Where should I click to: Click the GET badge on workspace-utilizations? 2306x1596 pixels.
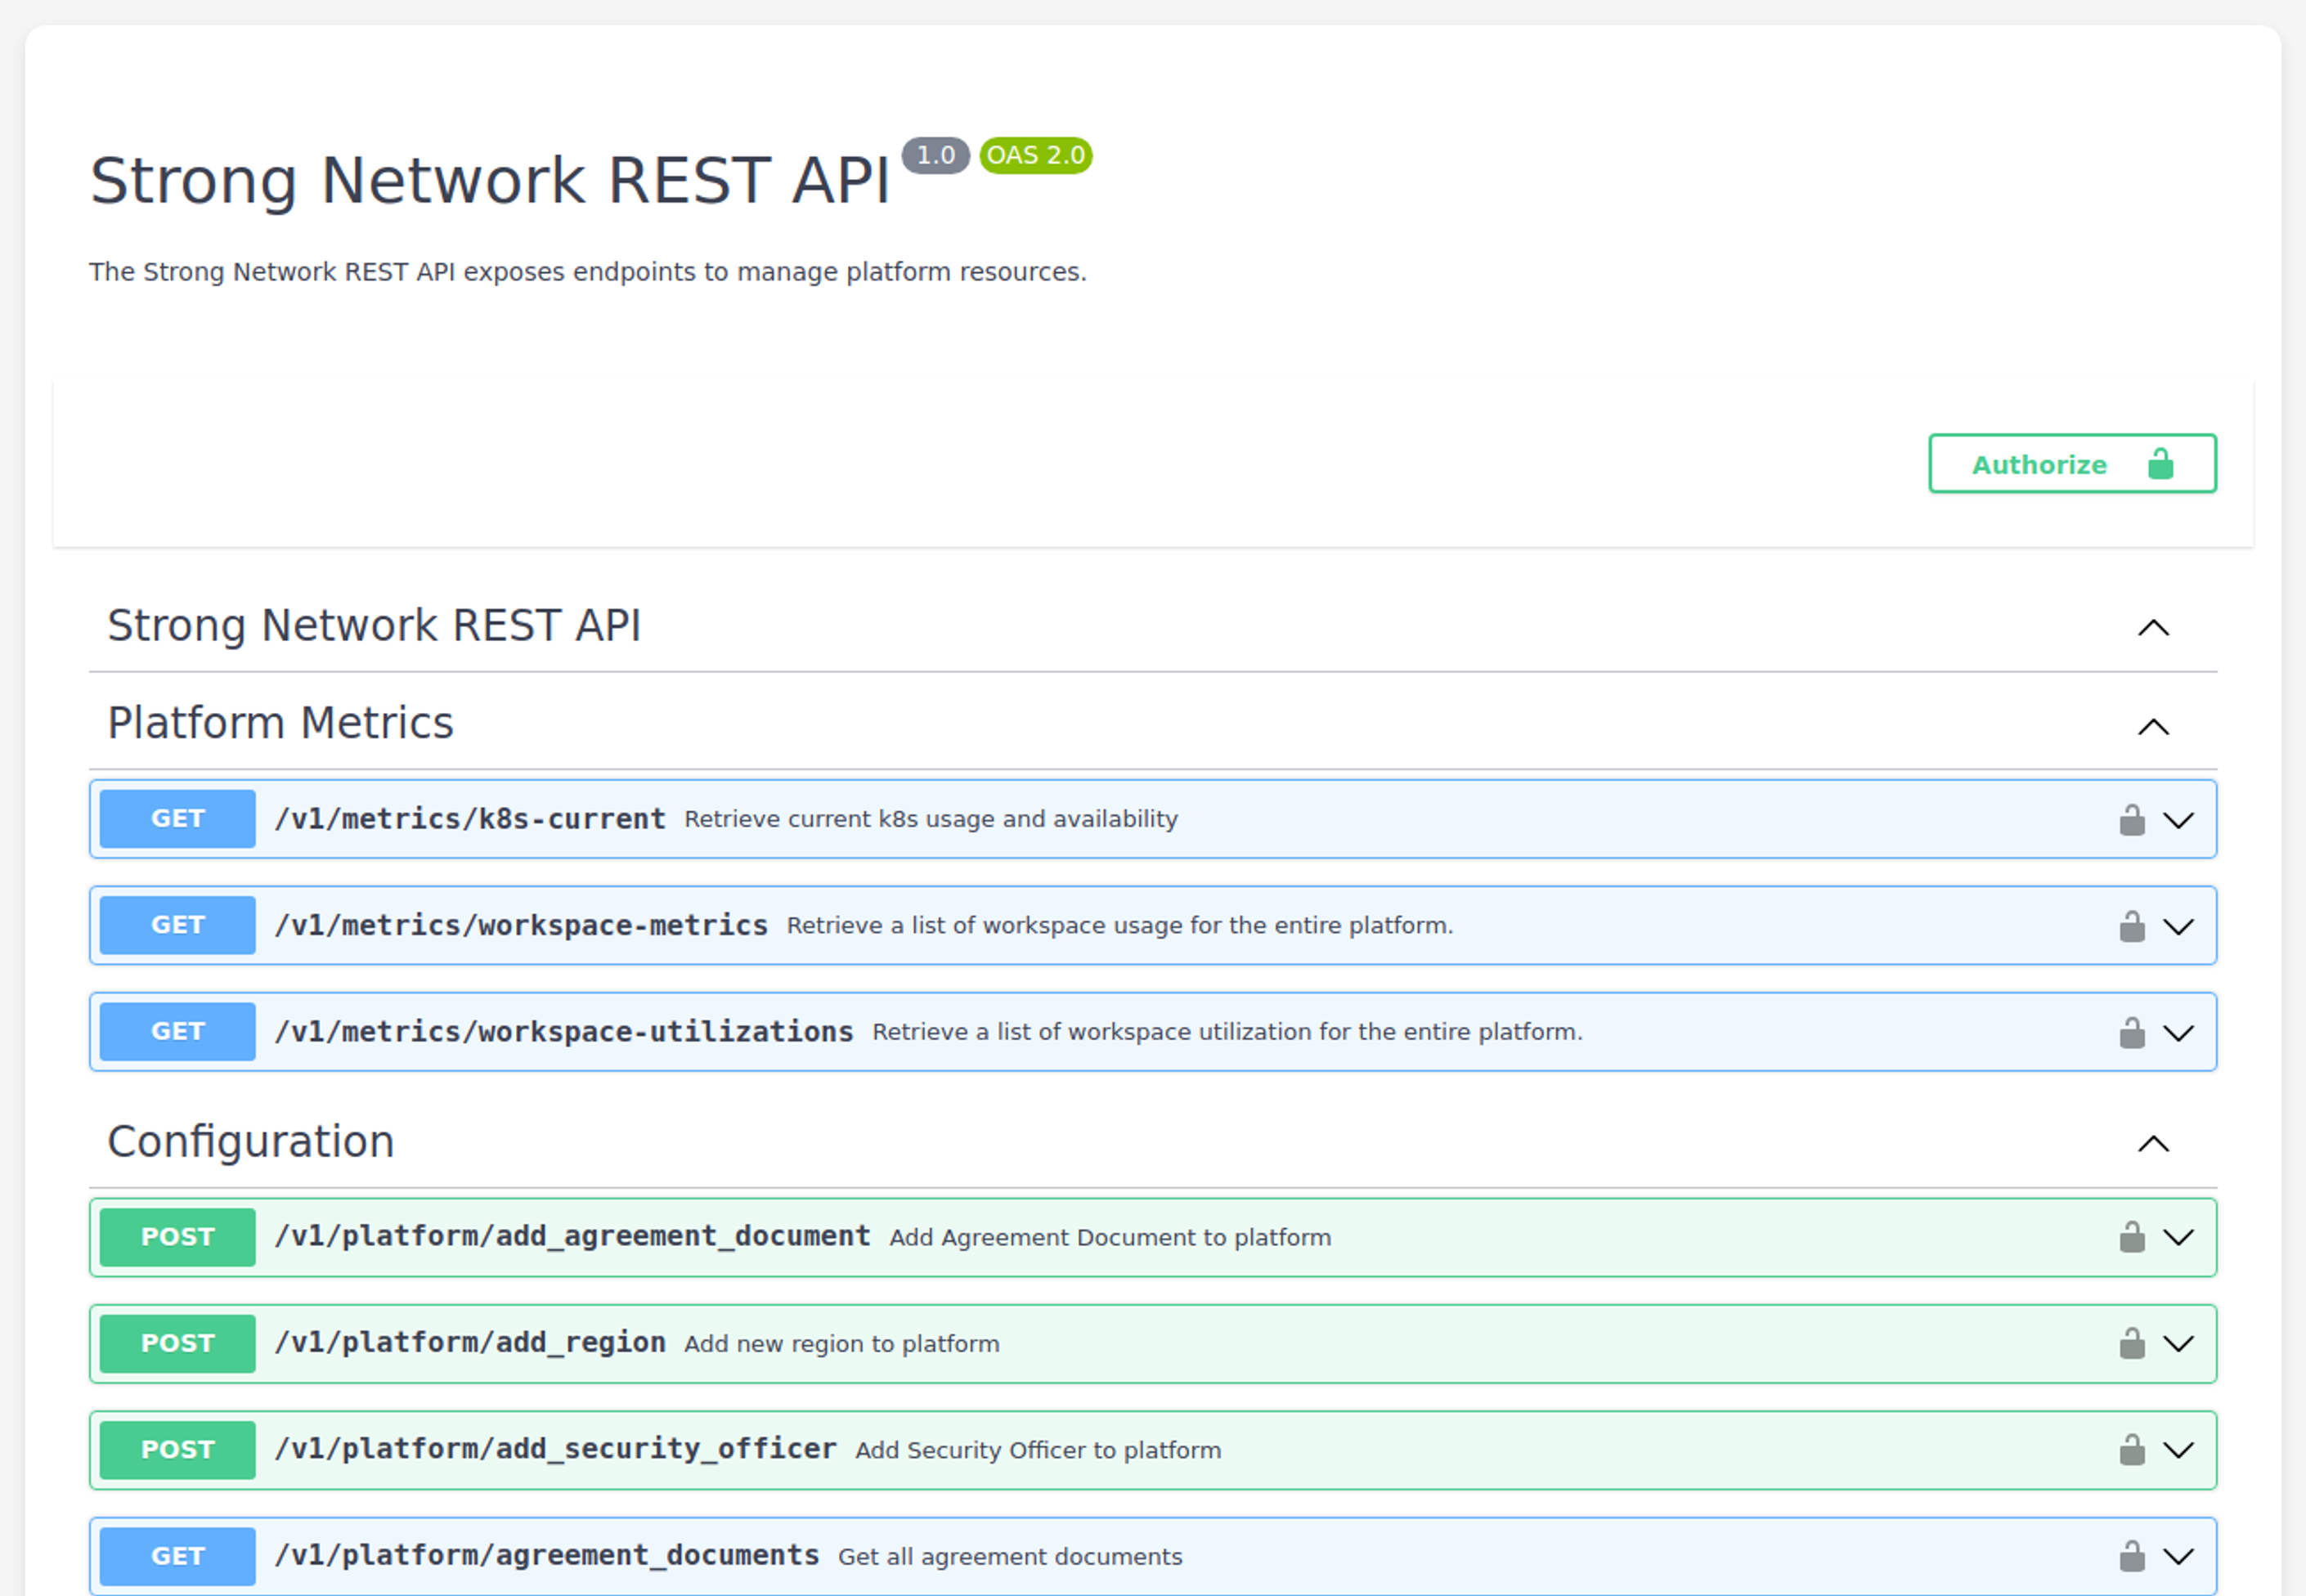pyautogui.click(x=177, y=1031)
